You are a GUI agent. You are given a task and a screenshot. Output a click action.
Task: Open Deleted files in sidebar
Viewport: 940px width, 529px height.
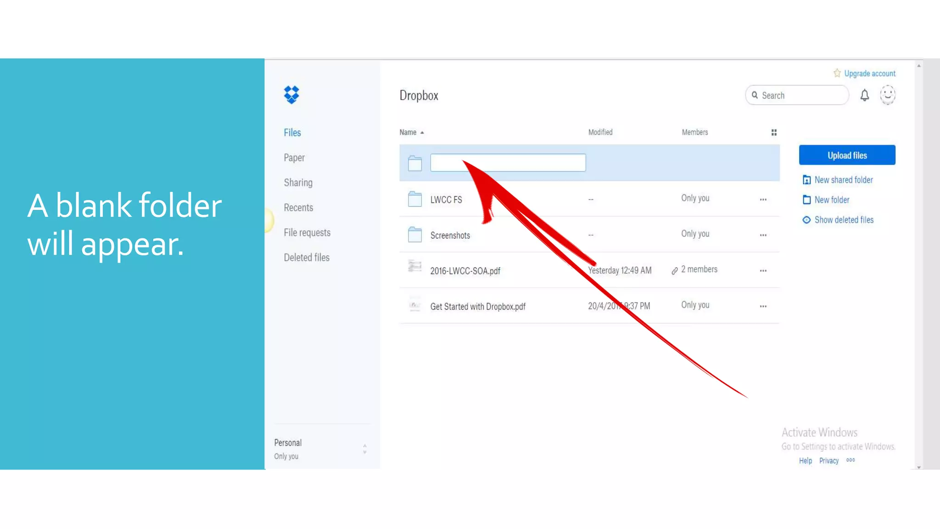(307, 258)
